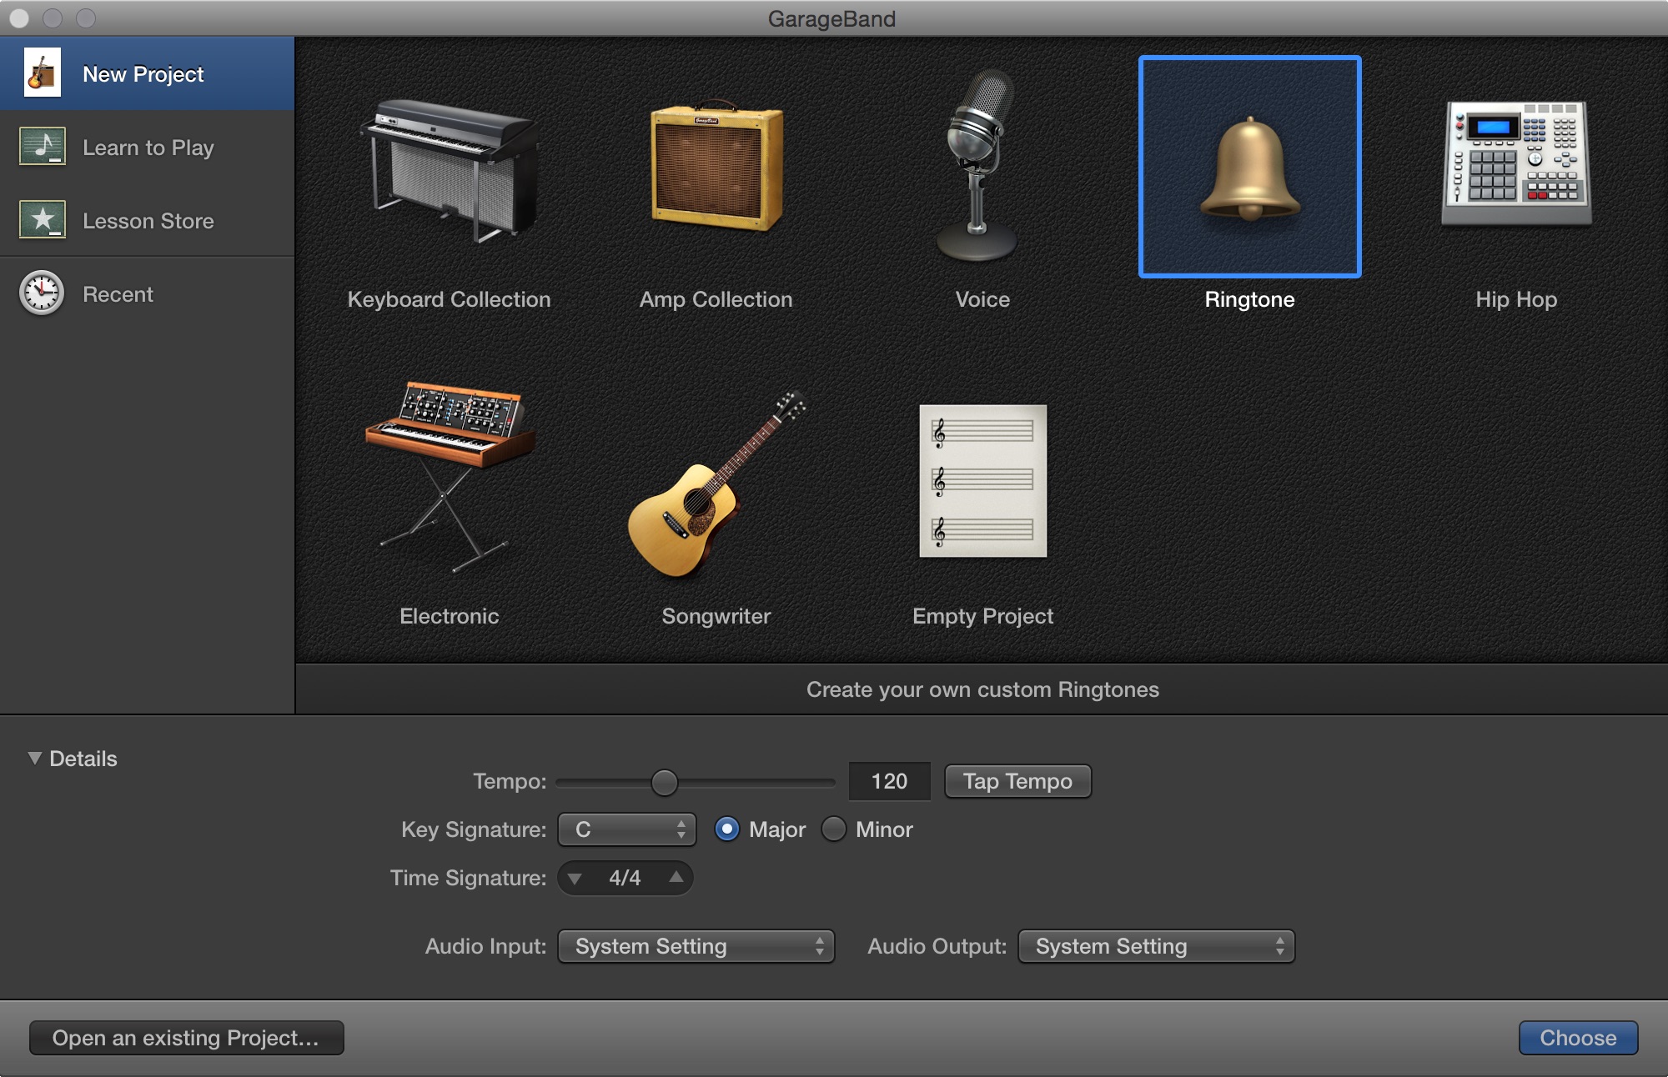Click the Tap Tempo button
Screen dimensions: 1668x1077
(1017, 781)
